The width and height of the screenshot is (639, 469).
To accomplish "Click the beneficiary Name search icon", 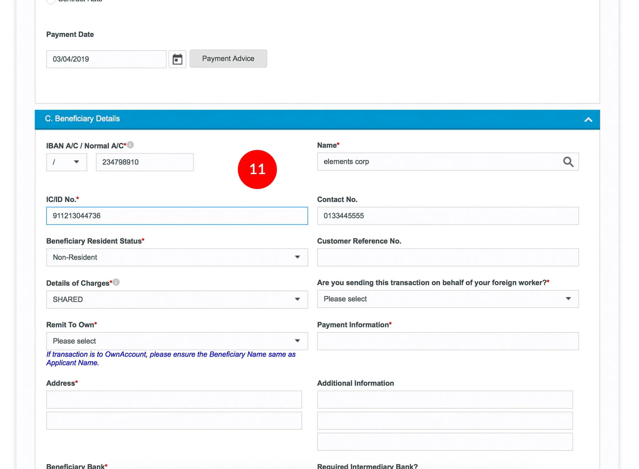I will coord(568,162).
